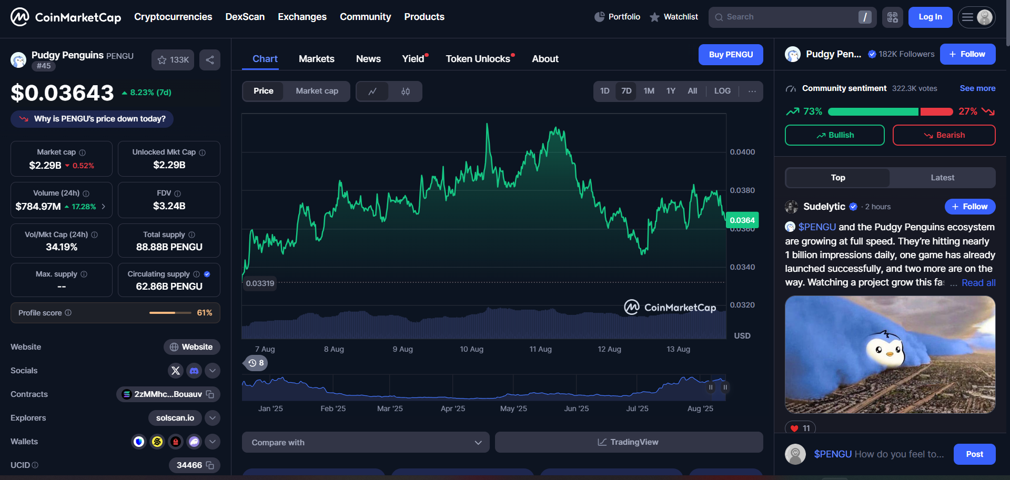Expand the Wallets more chevron
Screen dimensions: 1010x480
tap(213, 442)
